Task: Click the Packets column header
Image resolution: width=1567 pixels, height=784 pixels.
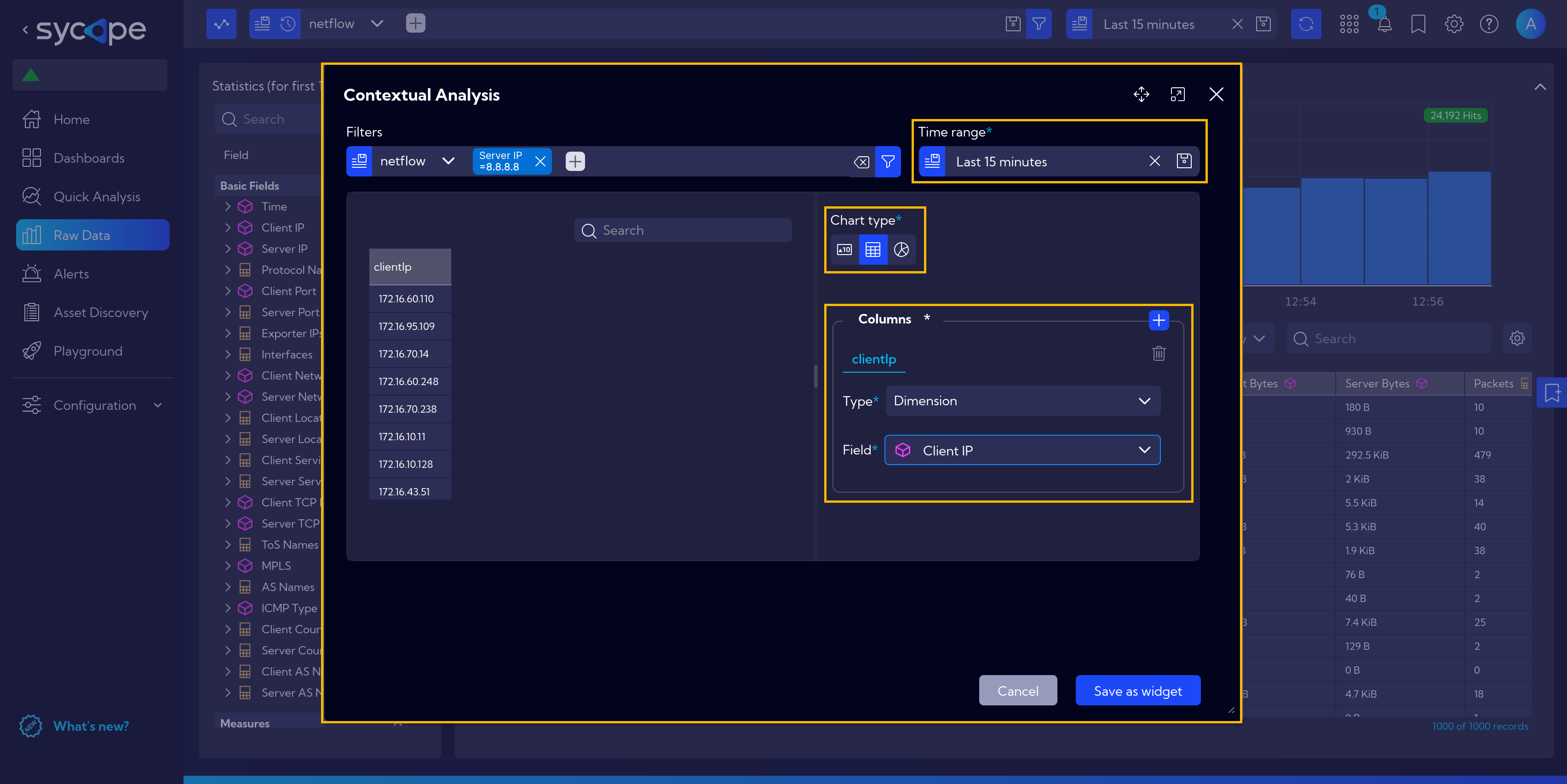Action: coord(1498,383)
